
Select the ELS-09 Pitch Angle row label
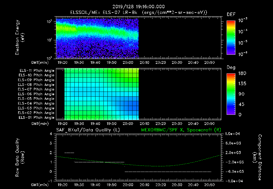(x=36, y=80)
